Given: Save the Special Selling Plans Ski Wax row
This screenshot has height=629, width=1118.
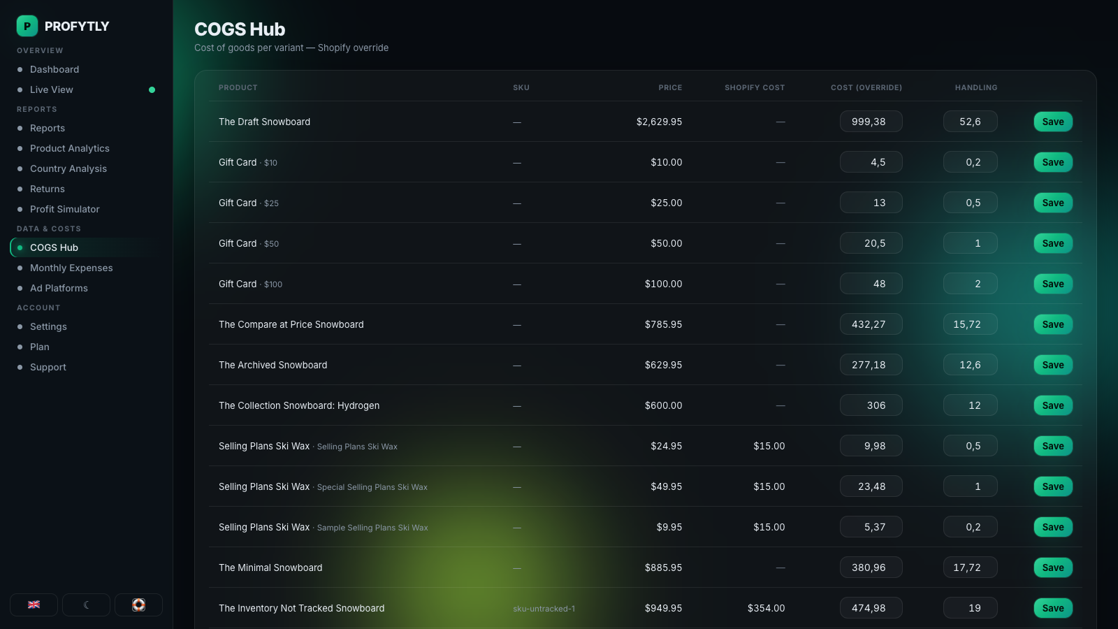Looking at the screenshot, I should pyautogui.click(x=1053, y=486).
